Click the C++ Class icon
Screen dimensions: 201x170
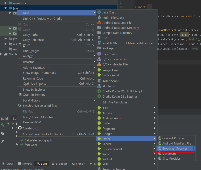pos(99,54)
